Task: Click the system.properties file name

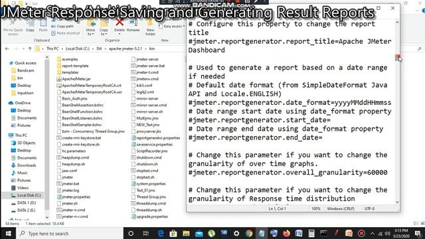Action: (x=151, y=184)
